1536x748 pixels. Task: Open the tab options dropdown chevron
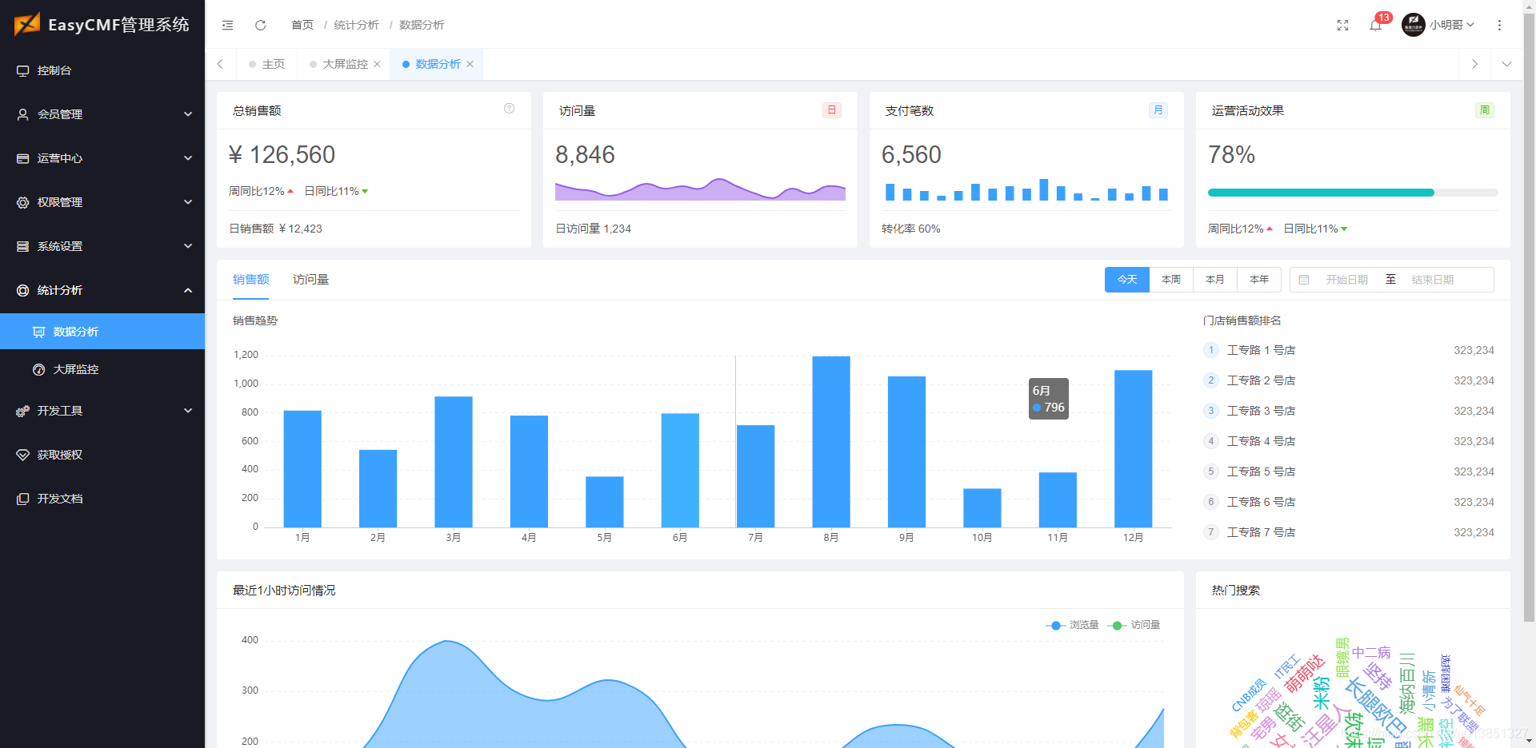tap(1506, 64)
